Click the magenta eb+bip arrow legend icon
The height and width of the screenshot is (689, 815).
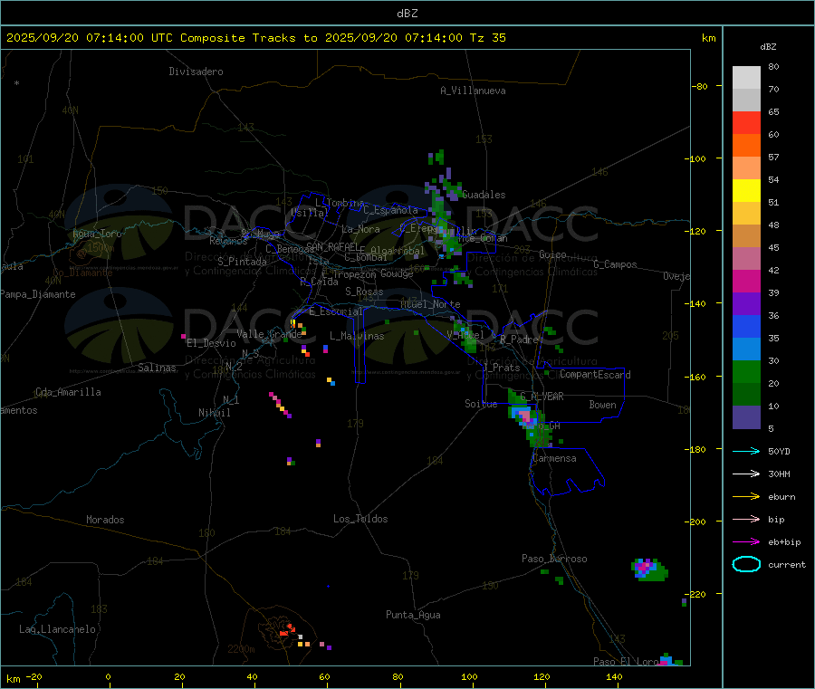[x=746, y=542]
